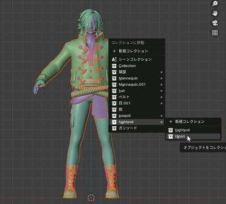Switch perspective using the grid icon
Screen dimensions: 226x204
click(x=215, y=33)
